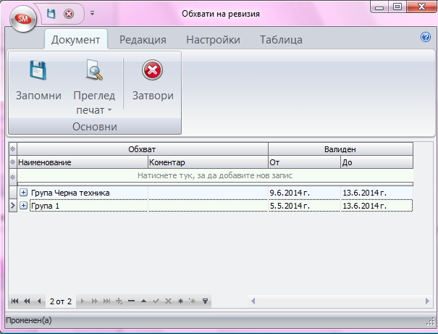
Task: Click the filter funnel icon in navigator
Action: (x=205, y=301)
